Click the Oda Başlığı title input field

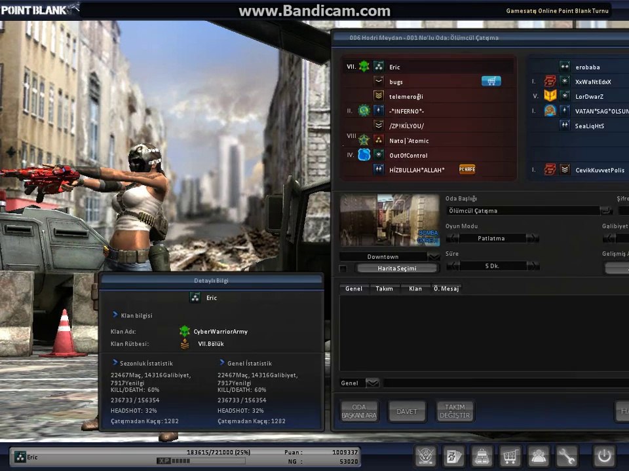tap(523, 210)
